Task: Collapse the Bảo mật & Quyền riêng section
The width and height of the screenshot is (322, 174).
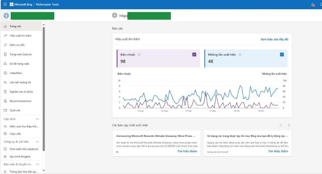Action: click(x=37, y=164)
